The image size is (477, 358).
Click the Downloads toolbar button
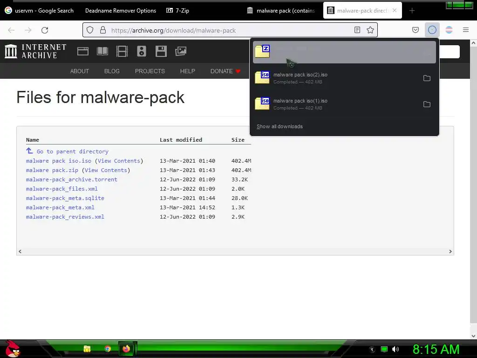click(x=432, y=30)
